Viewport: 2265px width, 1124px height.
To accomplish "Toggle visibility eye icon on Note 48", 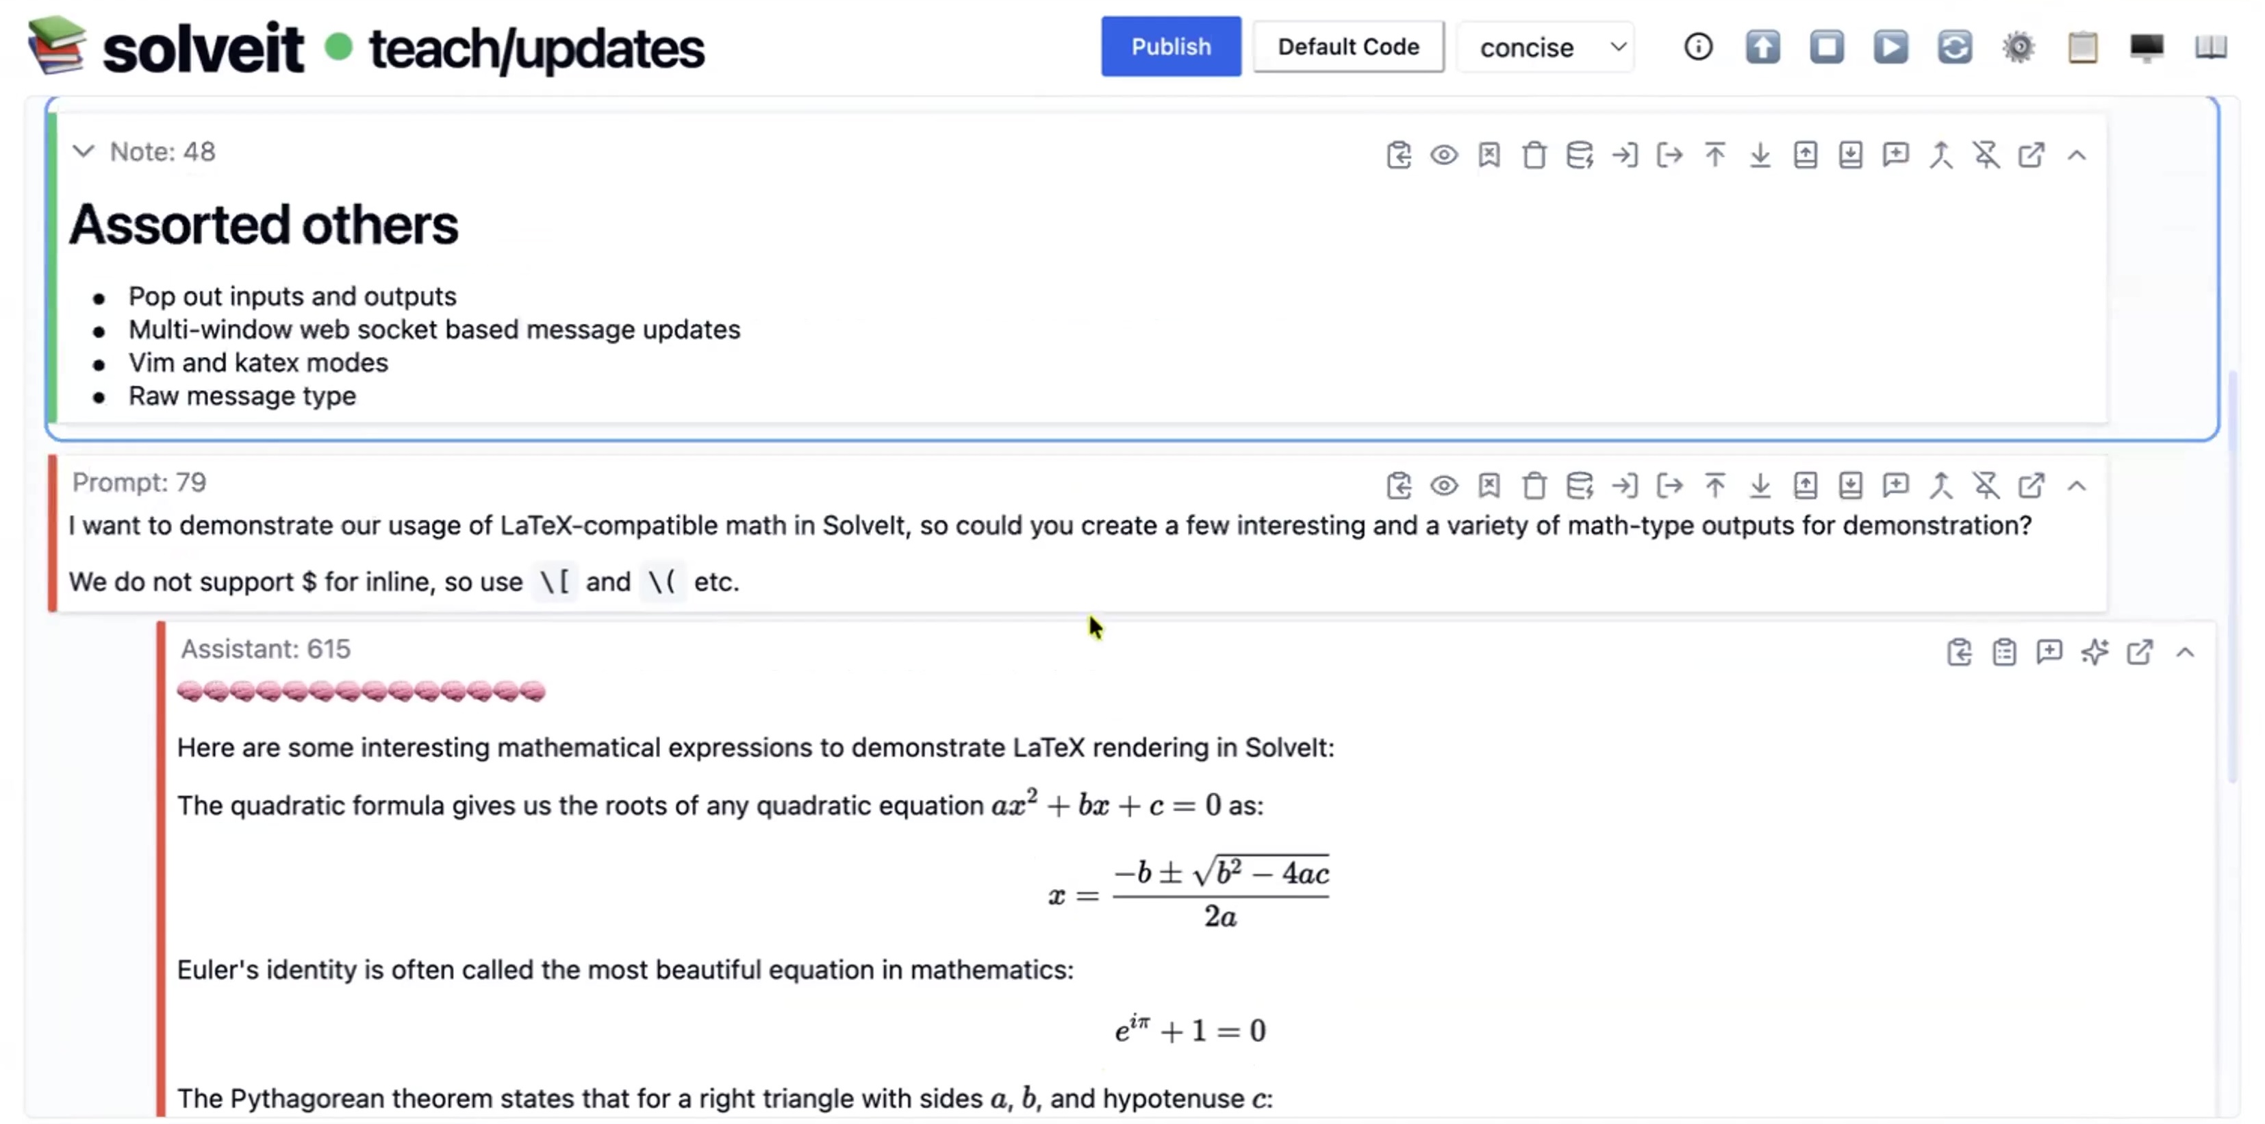I will point(1444,155).
